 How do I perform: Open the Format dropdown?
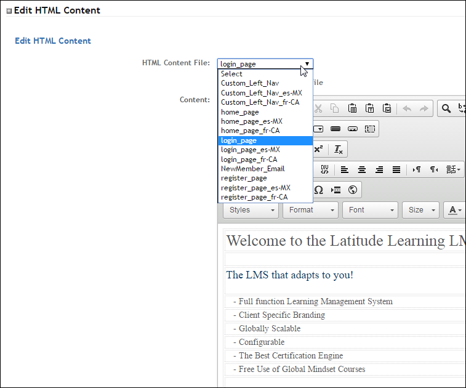tap(311, 210)
